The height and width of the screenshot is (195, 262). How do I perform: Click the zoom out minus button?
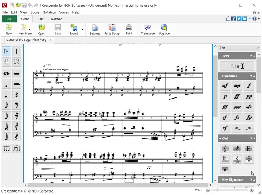208,190
